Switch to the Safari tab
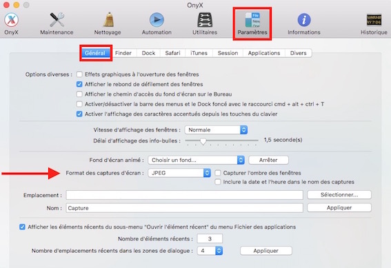 pyautogui.click(x=172, y=53)
